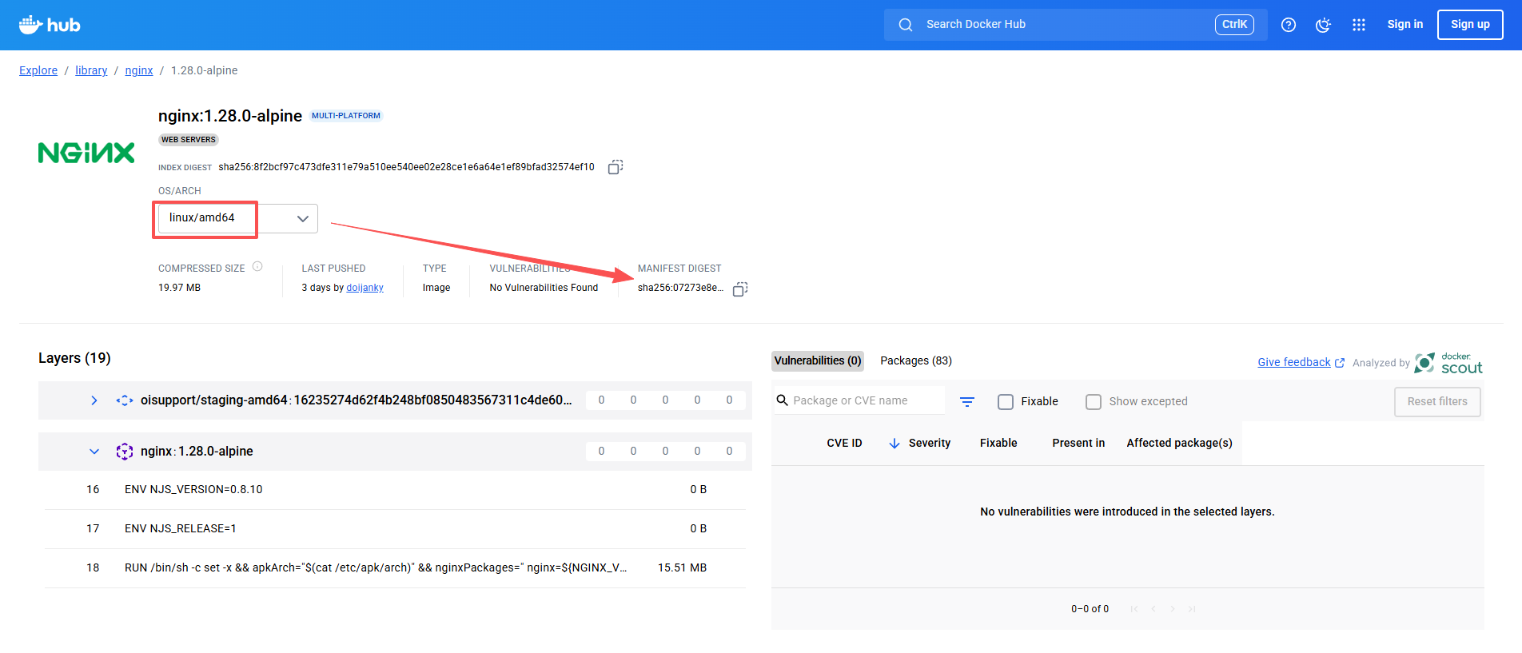Click the magnifier icon in Package or CVE field

pos(783,400)
